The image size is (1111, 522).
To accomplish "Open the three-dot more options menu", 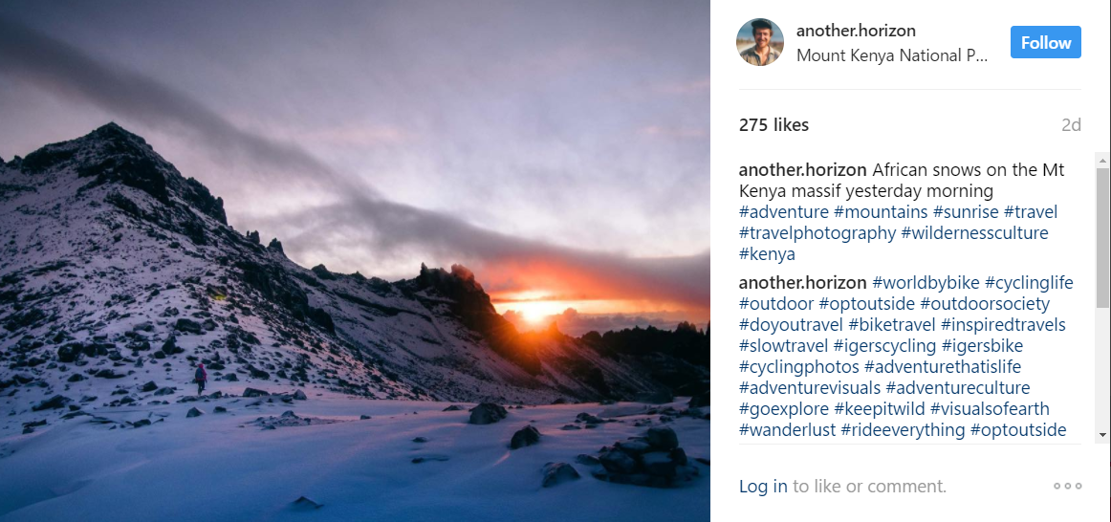I will pyautogui.click(x=1067, y=486).
